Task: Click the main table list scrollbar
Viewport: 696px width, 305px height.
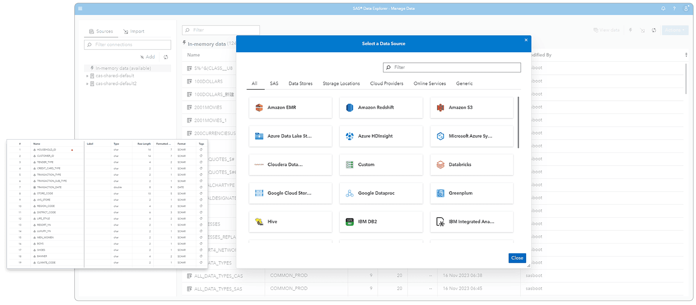Action: point(686,79)
